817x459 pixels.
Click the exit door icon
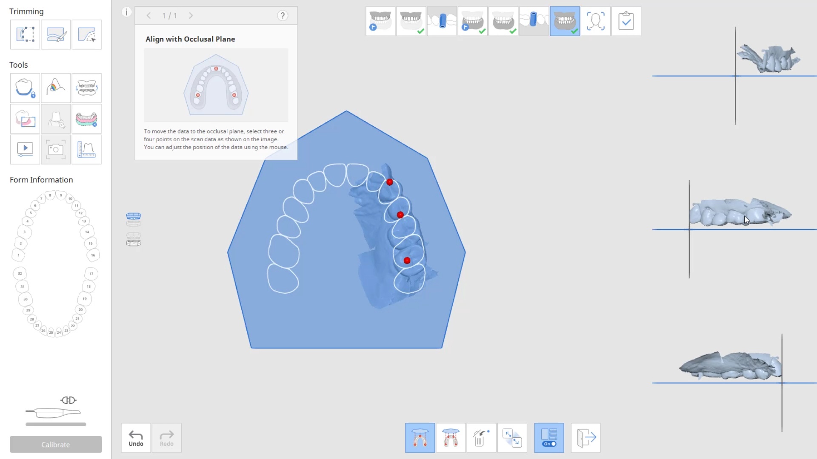coord(586,438)
